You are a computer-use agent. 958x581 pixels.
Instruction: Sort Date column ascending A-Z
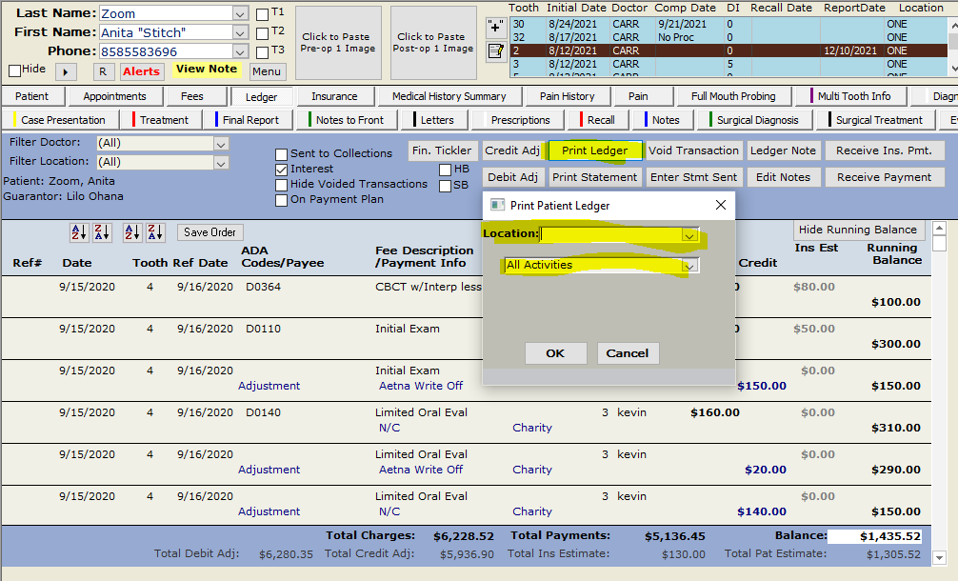tap(79, 232)
